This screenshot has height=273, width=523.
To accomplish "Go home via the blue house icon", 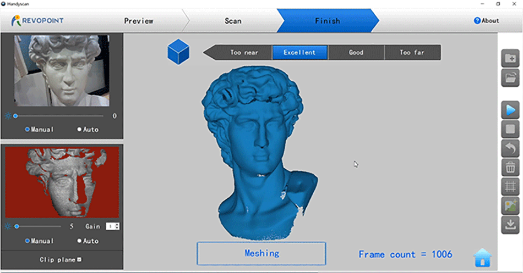I will [482, 258].
